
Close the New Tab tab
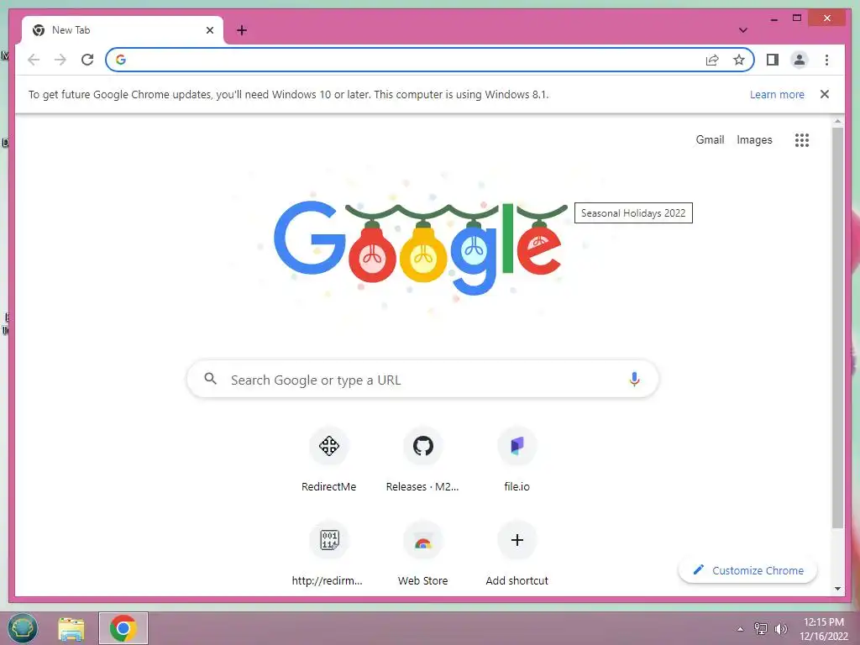pos(209,30)
